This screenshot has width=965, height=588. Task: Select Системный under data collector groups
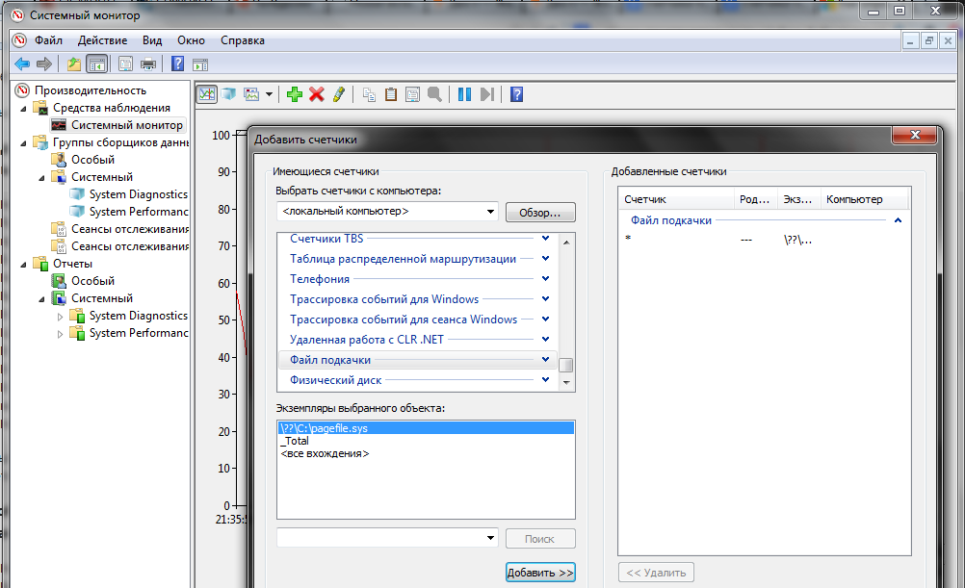[x=101, y=176]
